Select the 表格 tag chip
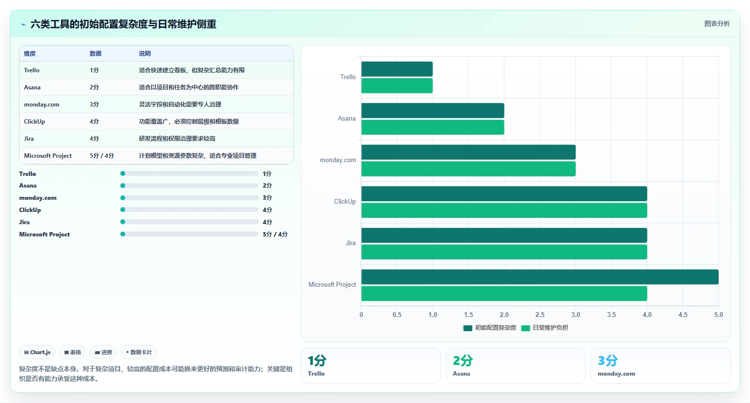Image resolution: width=750 pixels, height=403 pixels. (72, 352)
